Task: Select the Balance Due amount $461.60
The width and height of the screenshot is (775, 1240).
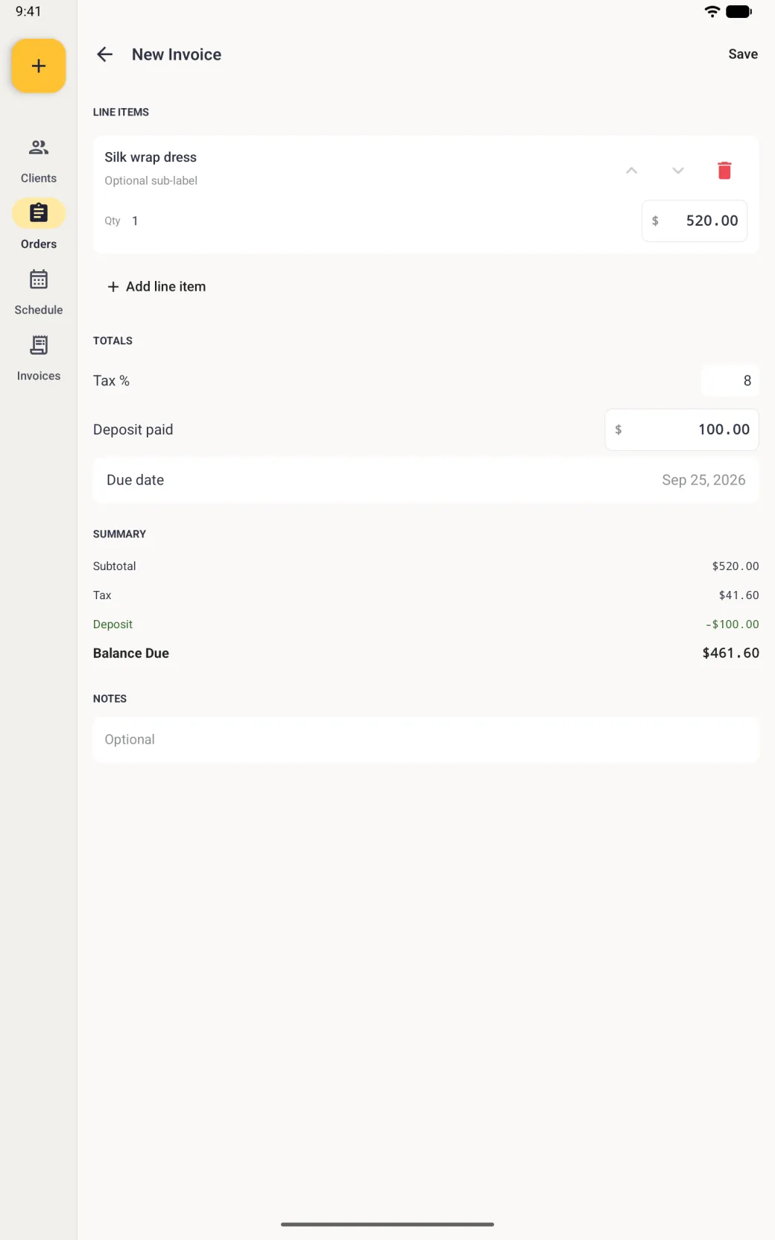Action: pos(731,653)
